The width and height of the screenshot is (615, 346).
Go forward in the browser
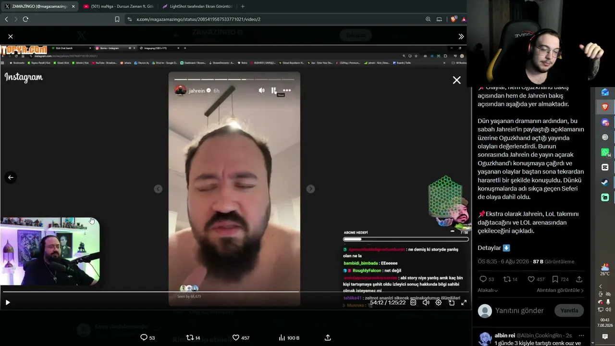[x=16, y=19]
